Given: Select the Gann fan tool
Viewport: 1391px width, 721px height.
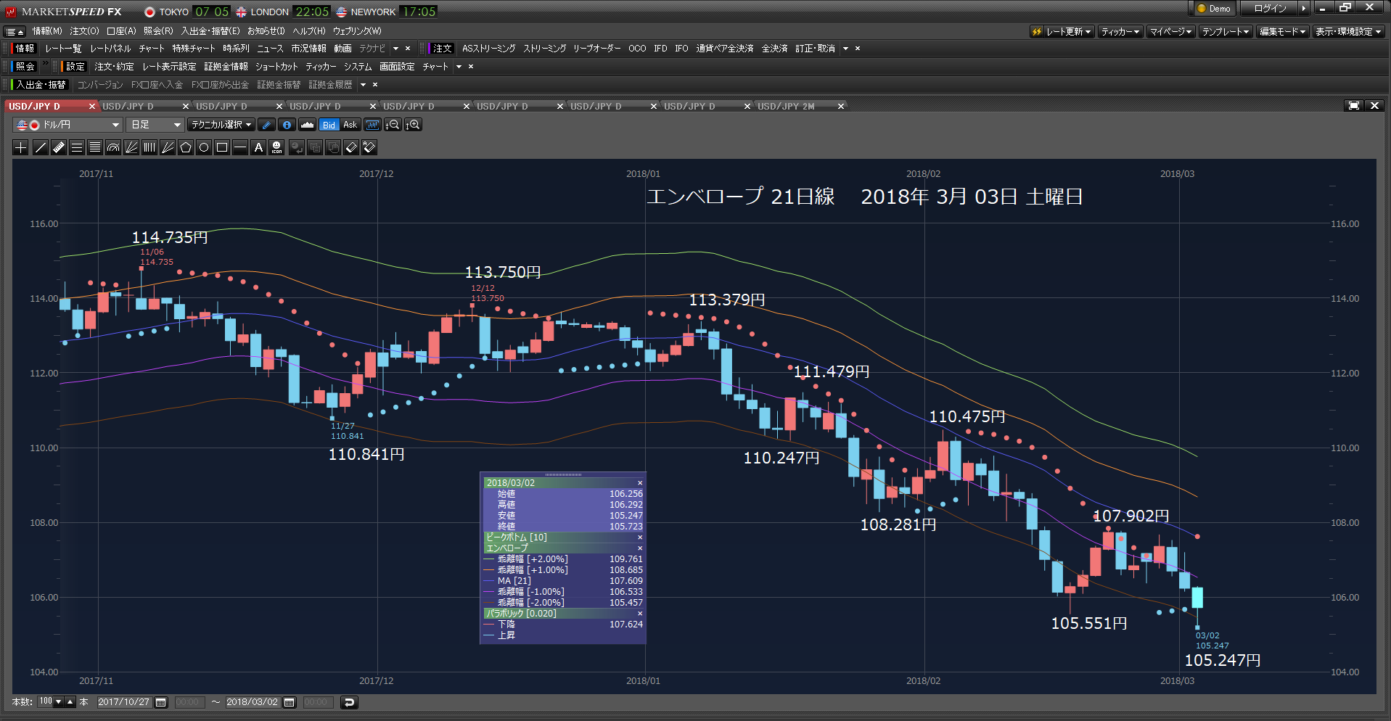Looking at the screenshot, I should point(168,148).
